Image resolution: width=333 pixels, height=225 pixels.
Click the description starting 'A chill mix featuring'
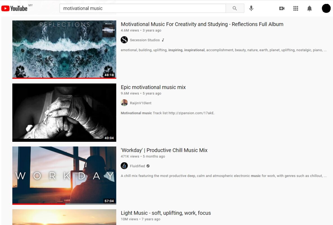tap(224, 176)
